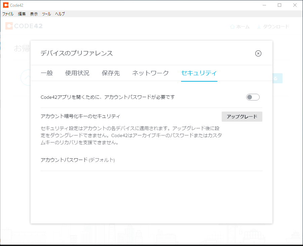The width and height of the screenshot is (303, 246).
Task: Toggle account password requirement switch
Action: coord(253,97)
